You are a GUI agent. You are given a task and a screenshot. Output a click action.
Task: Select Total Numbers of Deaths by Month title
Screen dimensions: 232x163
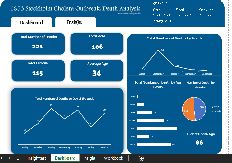coord(174,38)
